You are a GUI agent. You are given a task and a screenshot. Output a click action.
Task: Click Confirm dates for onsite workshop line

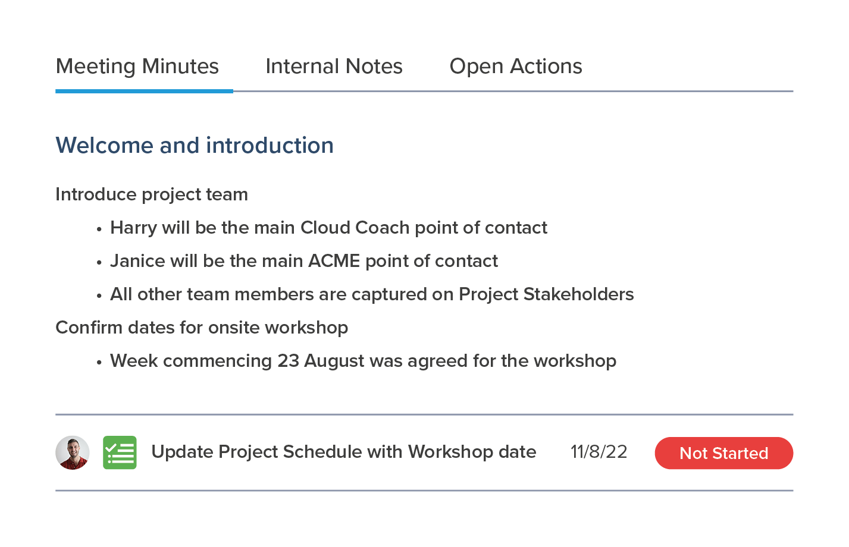point(202,328)
